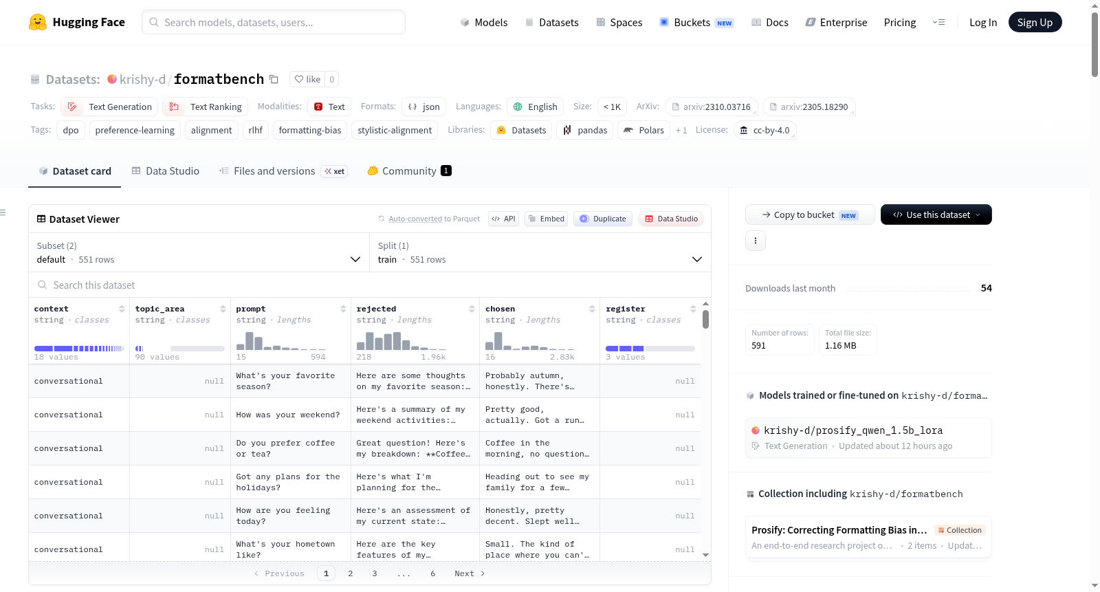The width and height of the screenshot is (1100, 592).
Task: Click the register classes distribution bar
Action: [650, 349]
